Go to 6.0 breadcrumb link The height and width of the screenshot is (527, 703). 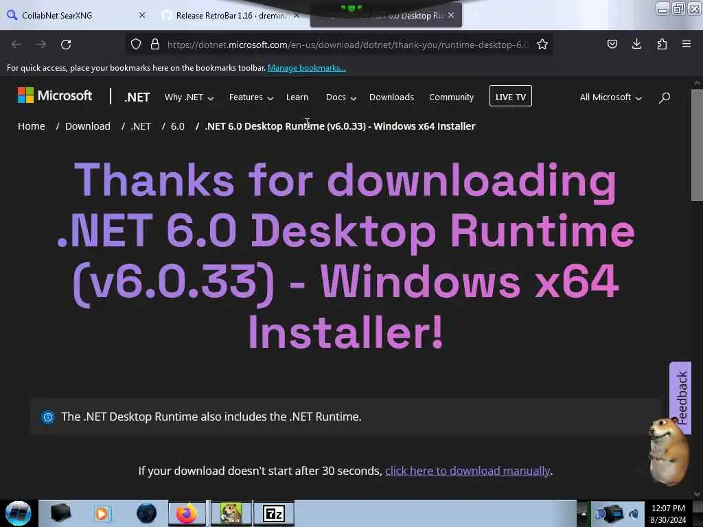[178, 126]
